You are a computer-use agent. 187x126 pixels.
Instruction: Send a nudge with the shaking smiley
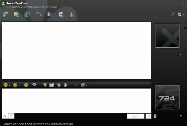coord(26,85)
